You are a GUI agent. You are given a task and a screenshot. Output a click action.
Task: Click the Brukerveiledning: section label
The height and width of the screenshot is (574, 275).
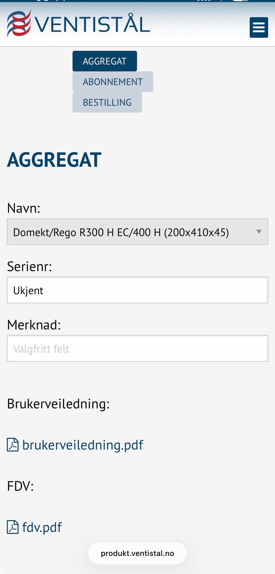(58, 404)
